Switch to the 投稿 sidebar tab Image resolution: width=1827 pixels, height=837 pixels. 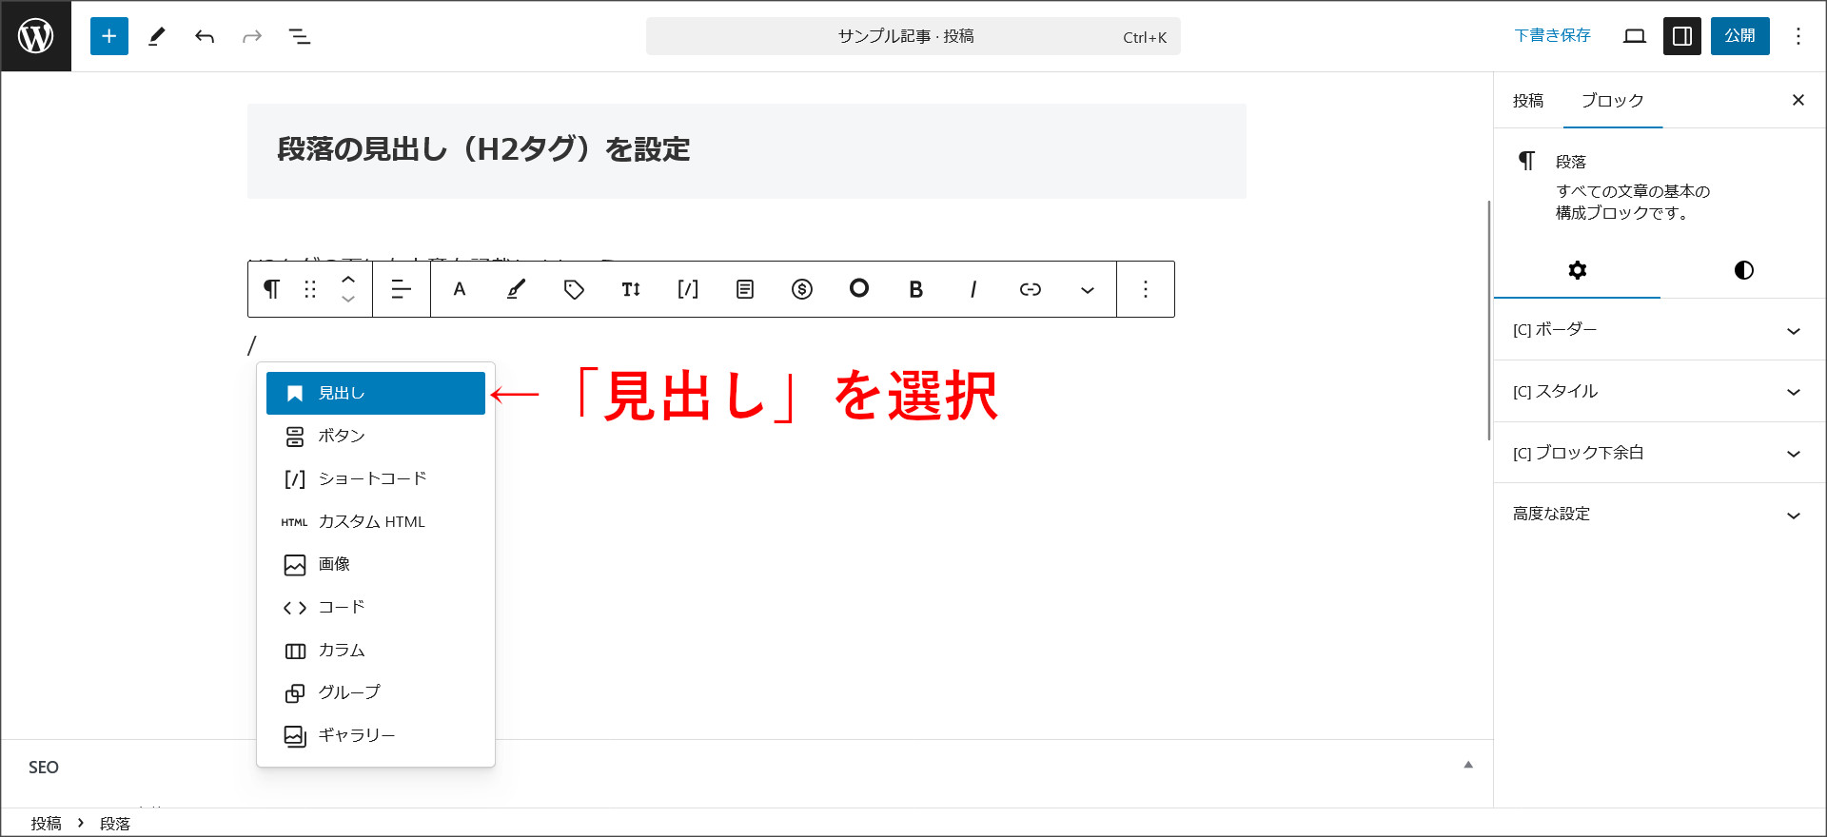pyautogui.click(x=1528, y=101)
